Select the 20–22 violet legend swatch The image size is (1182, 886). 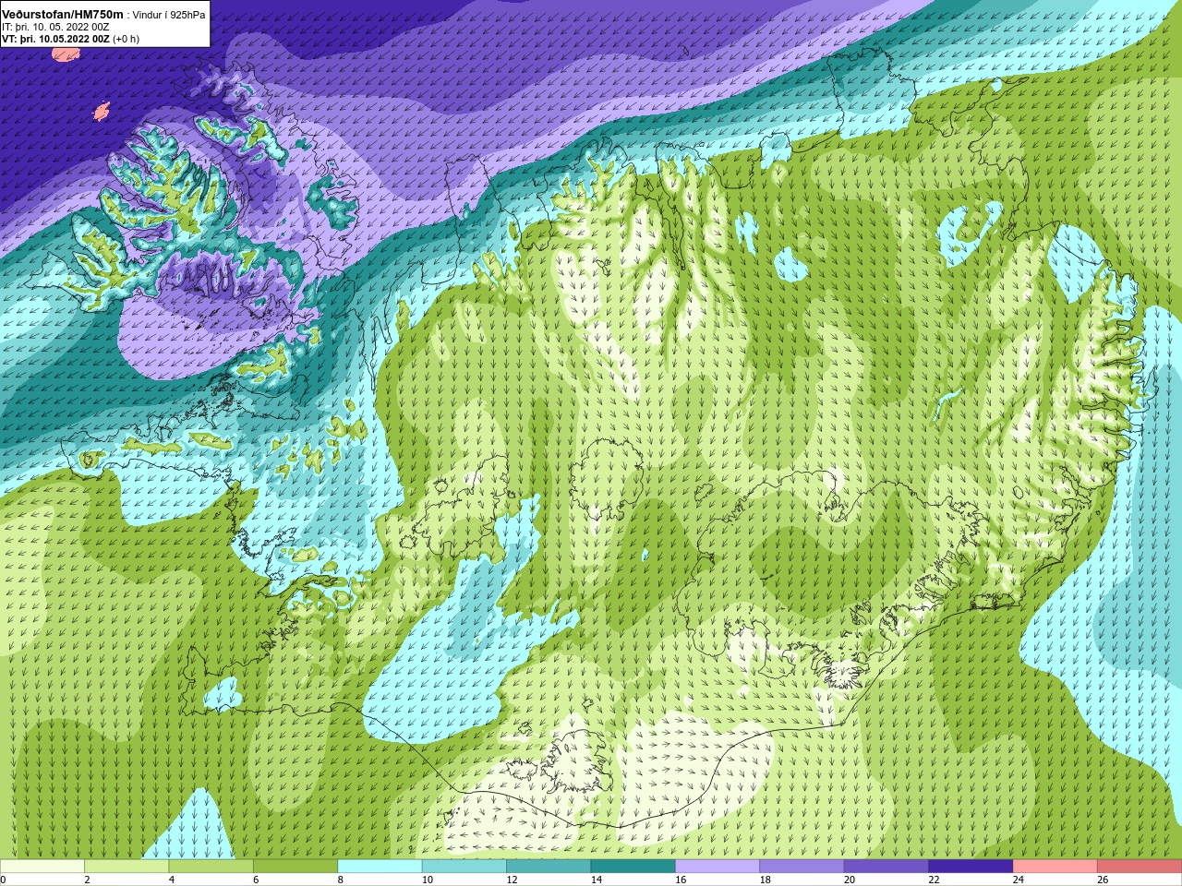tap(886, 867)
